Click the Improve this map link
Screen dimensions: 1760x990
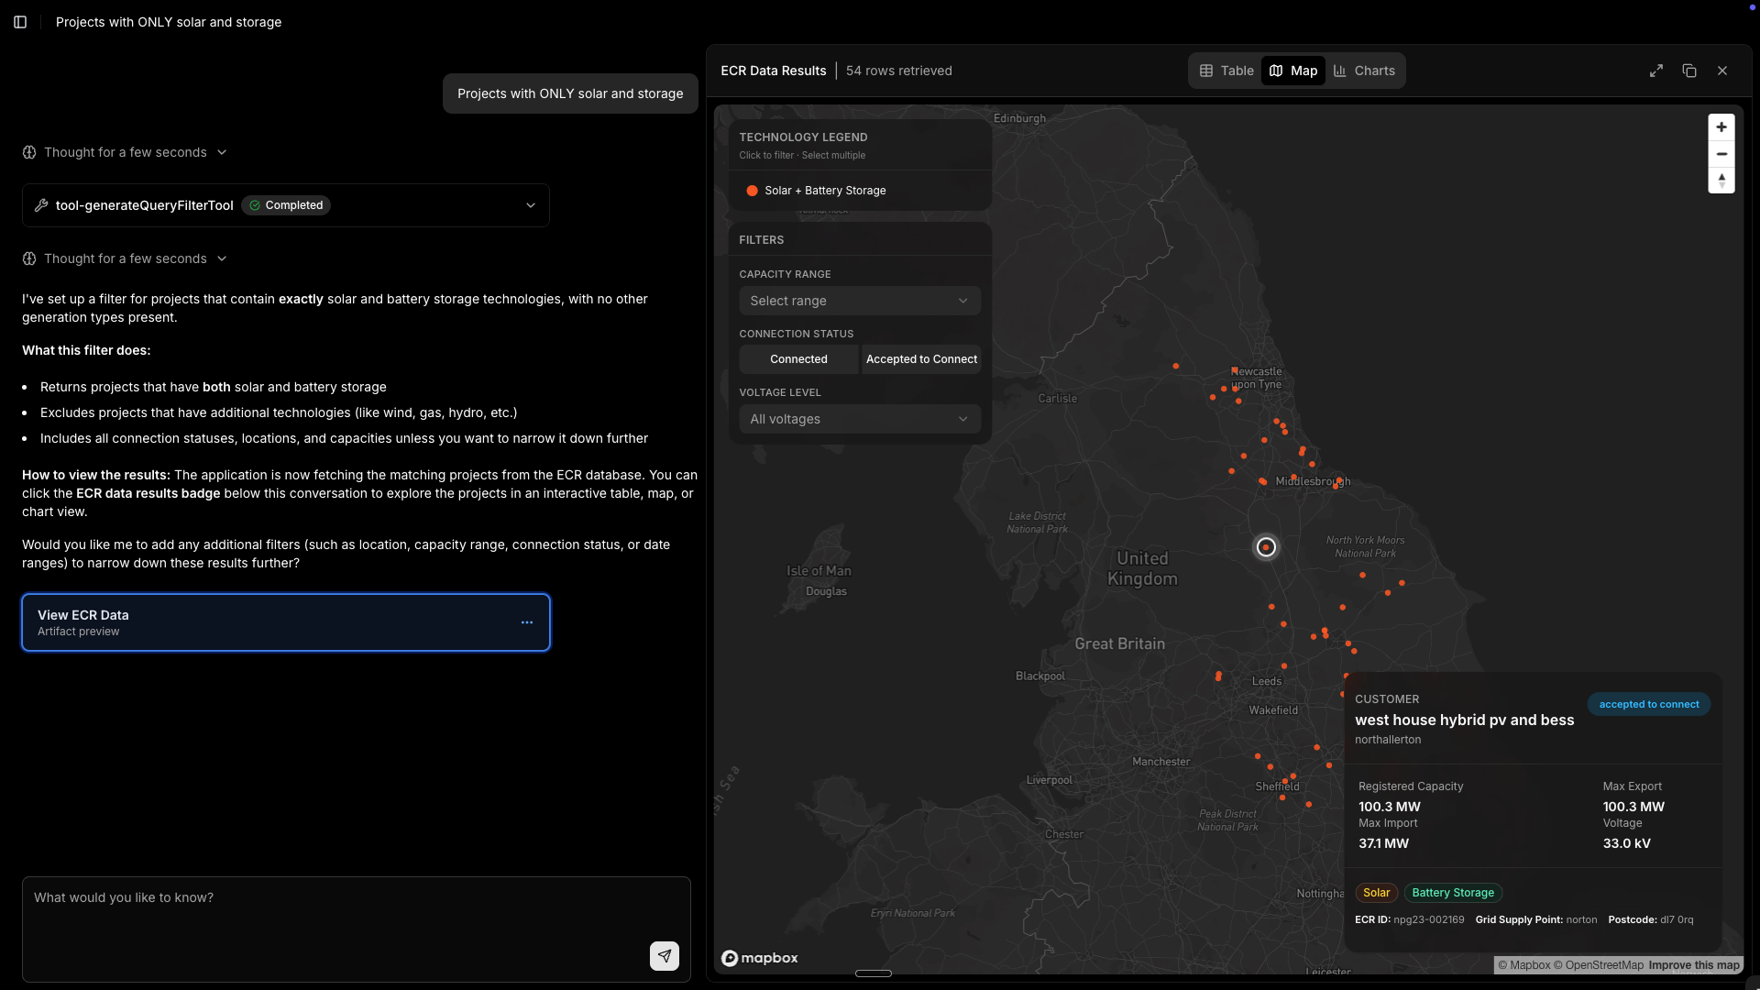[x=1693, y=965]
